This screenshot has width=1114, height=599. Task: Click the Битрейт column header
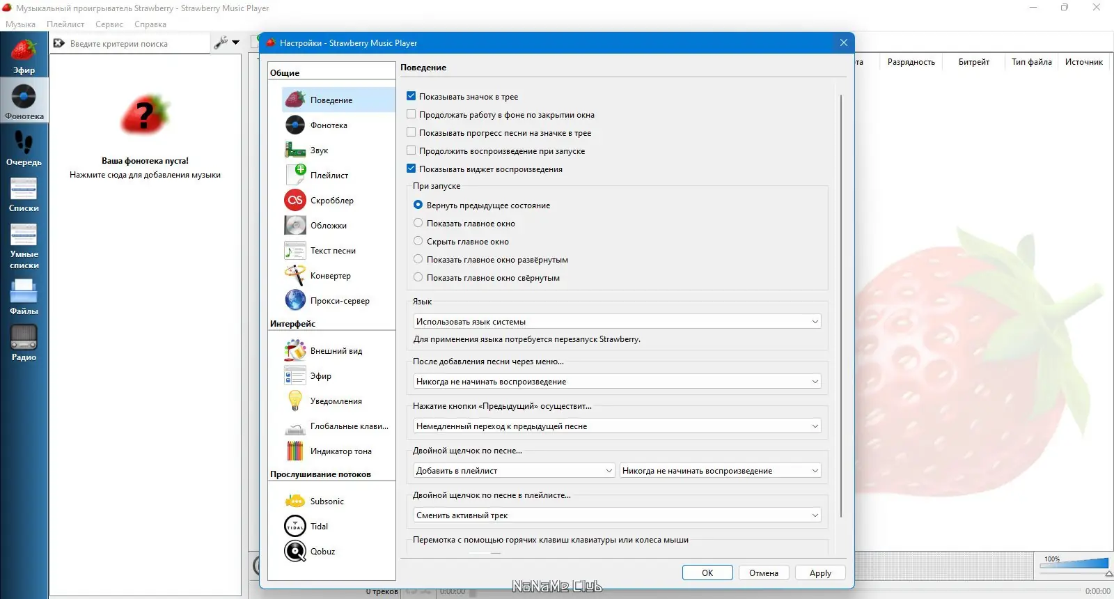click(973, 62)
